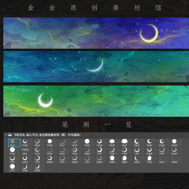Open the teal sky white crescent preview

pyautogui.click(x=96, y=67)
